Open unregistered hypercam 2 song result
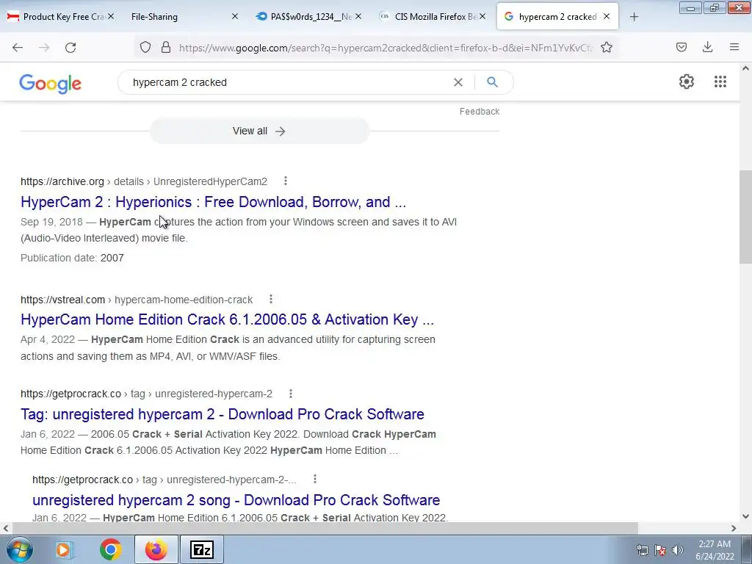Viewport: 752px width, 564px height. click(x=236, y=499)
